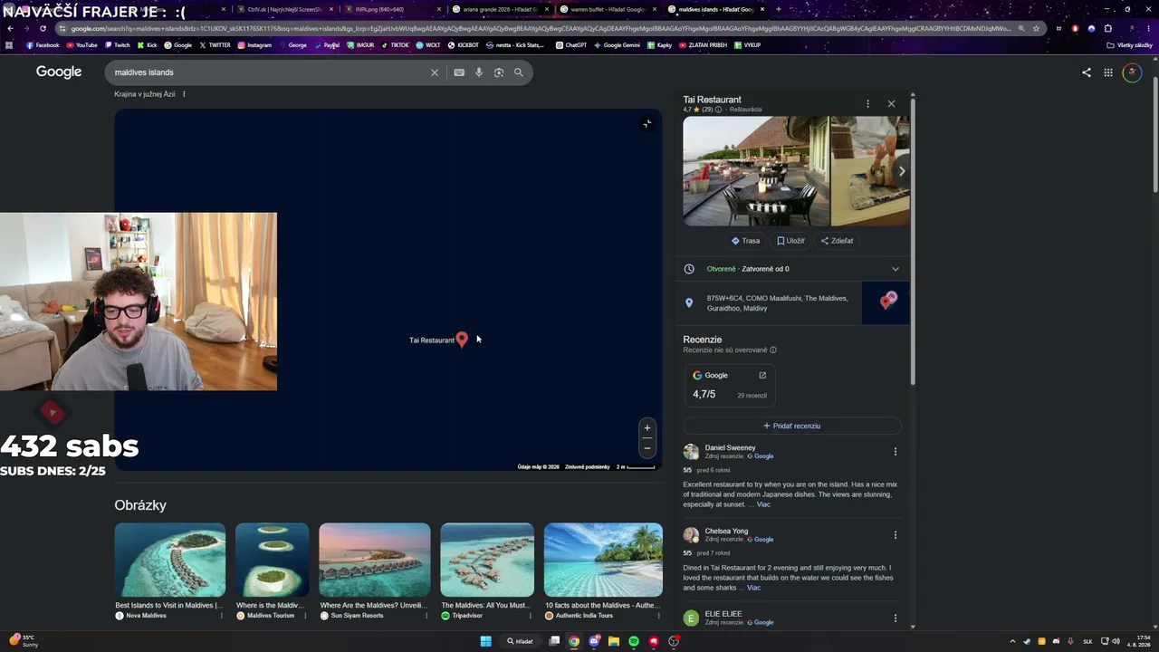Open options for Daniel Sweeney's review

[896, 452]
